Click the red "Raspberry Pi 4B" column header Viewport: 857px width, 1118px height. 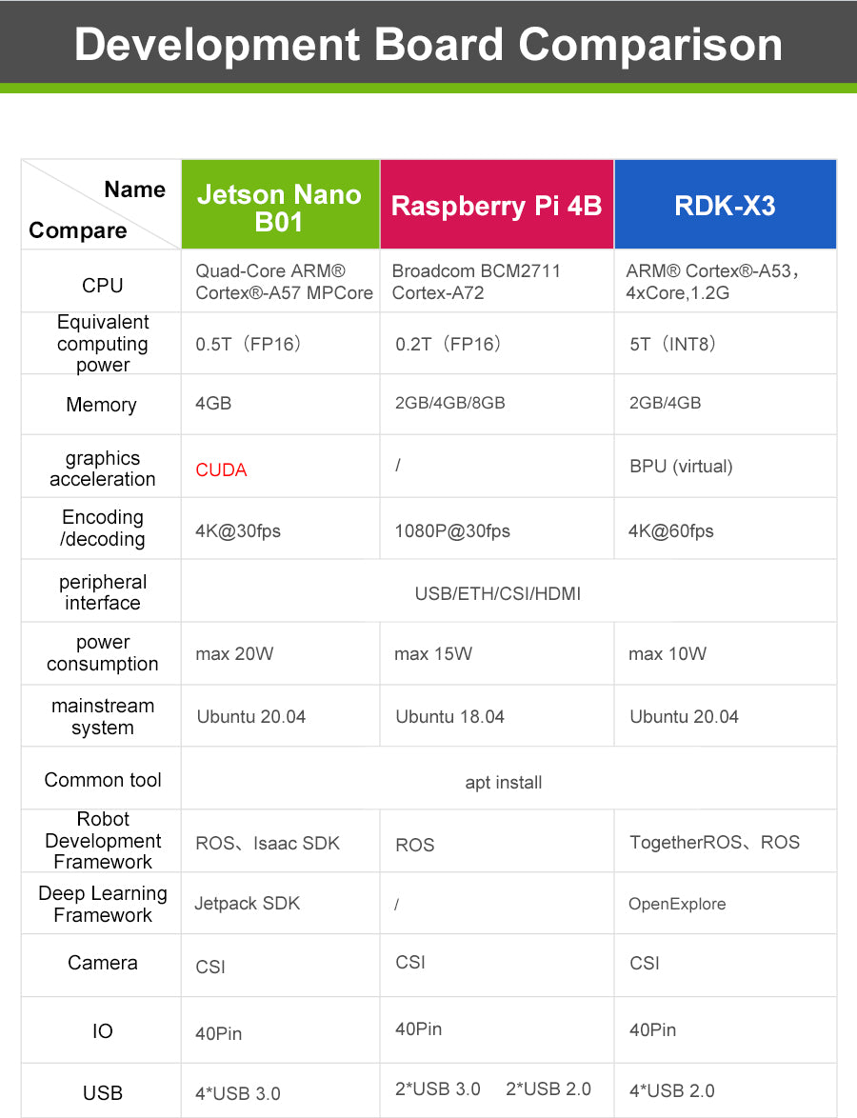(497, 205)
